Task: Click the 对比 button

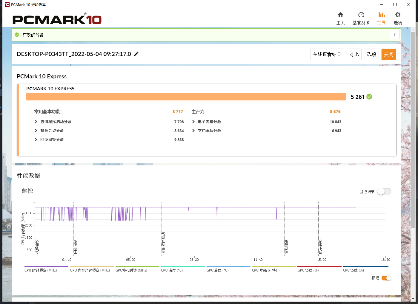Action: pos(354,54)
